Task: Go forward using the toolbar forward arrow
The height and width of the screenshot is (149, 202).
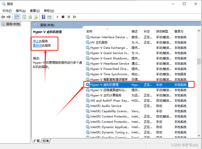Action: [9, 17]
